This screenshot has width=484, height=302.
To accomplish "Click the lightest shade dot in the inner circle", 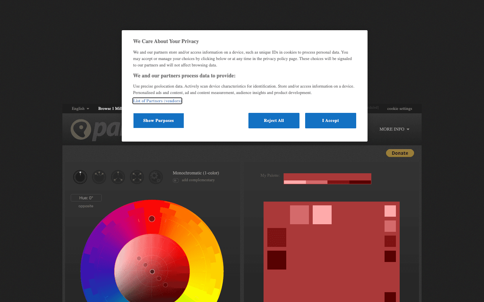I will (x=139, y=258).
